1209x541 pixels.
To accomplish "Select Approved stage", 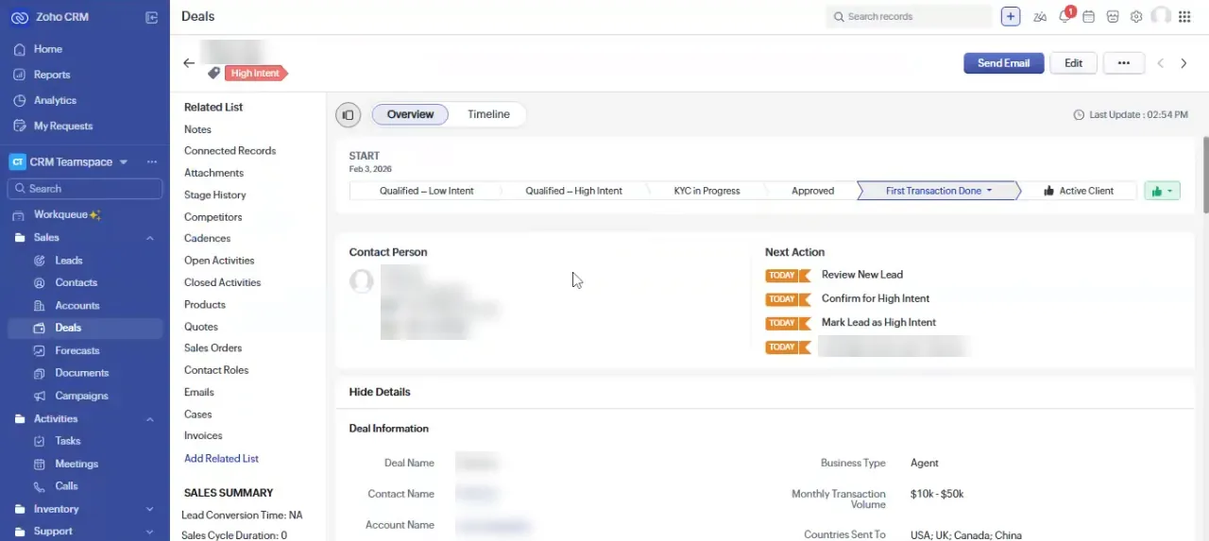I will click(x=812, y=191).
